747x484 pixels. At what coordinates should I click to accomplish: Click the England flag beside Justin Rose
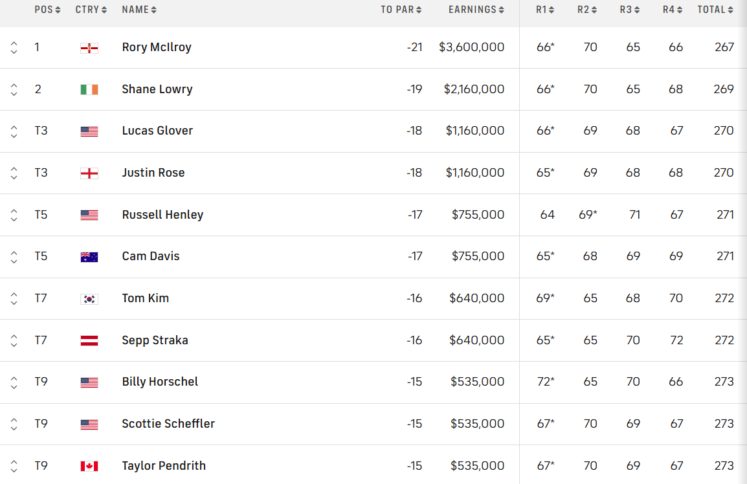point(89,173)
